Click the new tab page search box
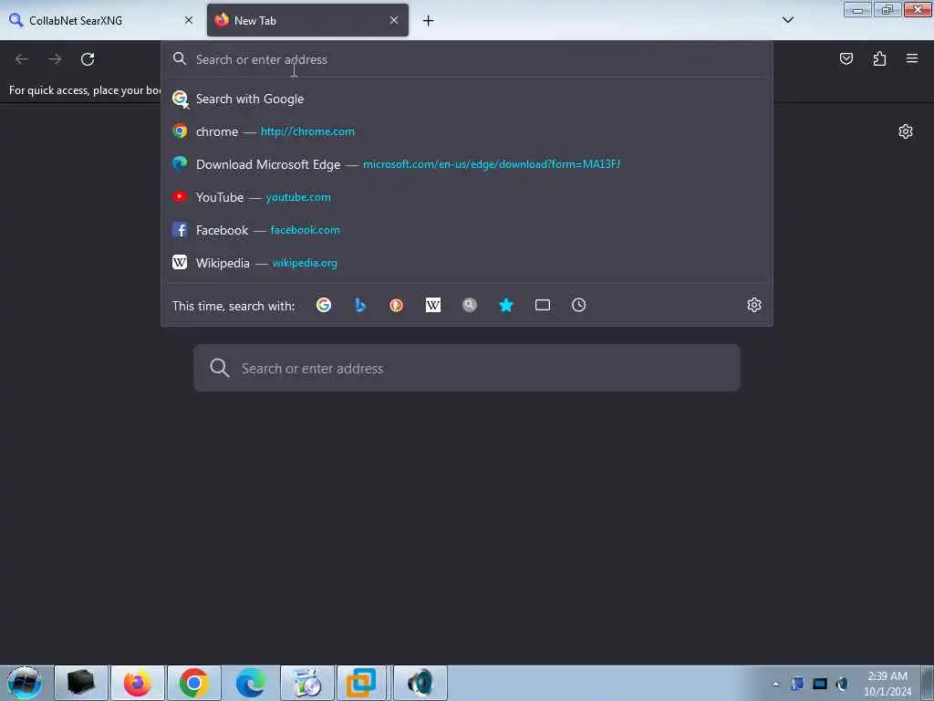The height and width of the screenshot is (701, 934). (467, 369)
